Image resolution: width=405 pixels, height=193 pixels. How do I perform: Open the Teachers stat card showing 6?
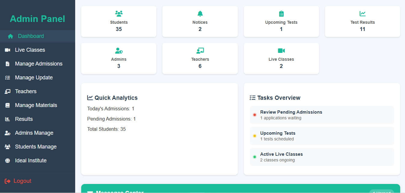(200, 59)
